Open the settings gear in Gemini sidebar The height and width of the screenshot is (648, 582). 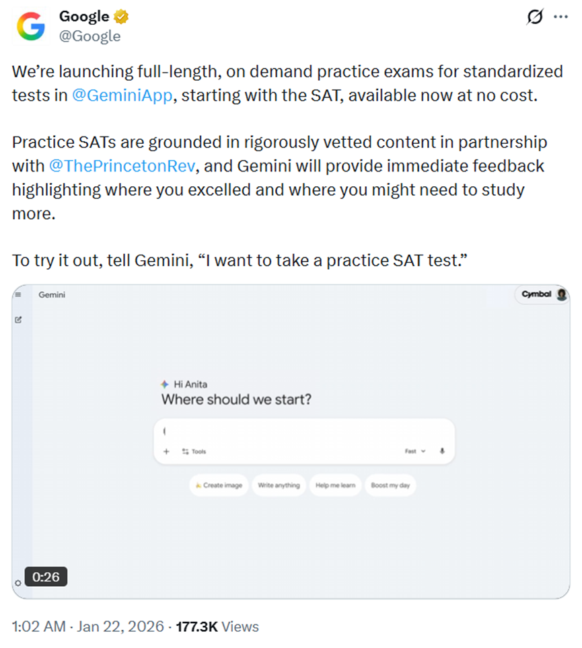[x=18, y=583]
